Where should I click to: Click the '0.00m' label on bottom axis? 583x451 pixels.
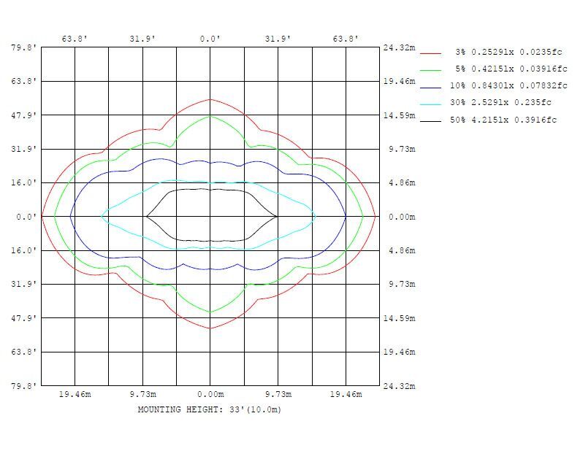pos(210,395)
